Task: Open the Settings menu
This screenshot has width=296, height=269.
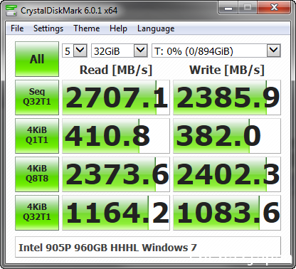Action: [48, 28]
